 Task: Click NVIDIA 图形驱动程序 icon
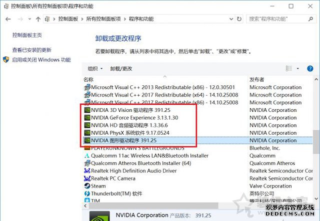pos(87,140)
